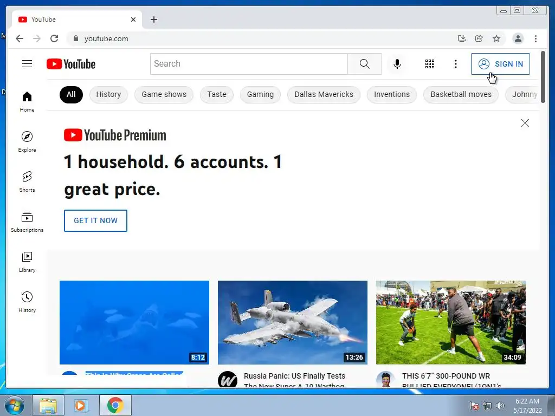Screen dimensions: 555x416
Task: Click GET IT NOW button
Action: click(x=95, y=220)
